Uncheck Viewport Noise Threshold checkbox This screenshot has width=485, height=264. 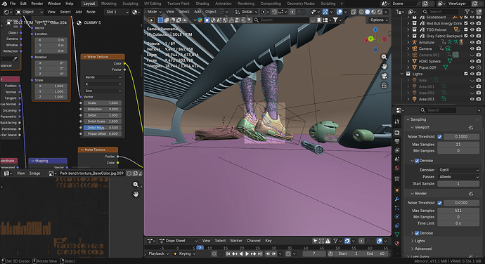click(x=439, y=137)
